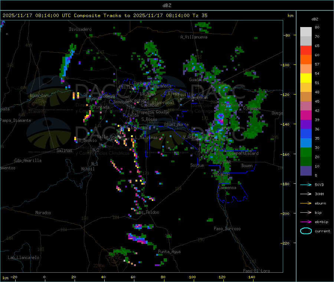Image resolution: width=334 pixels, height=282 pixels.
Task: Click the 51 dBZ yellow color swatch
Action: click(306, 78)
